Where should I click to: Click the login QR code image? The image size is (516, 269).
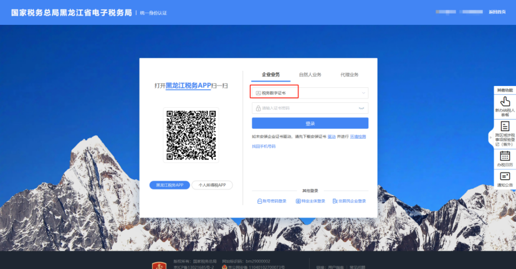[x=191, y=135]
